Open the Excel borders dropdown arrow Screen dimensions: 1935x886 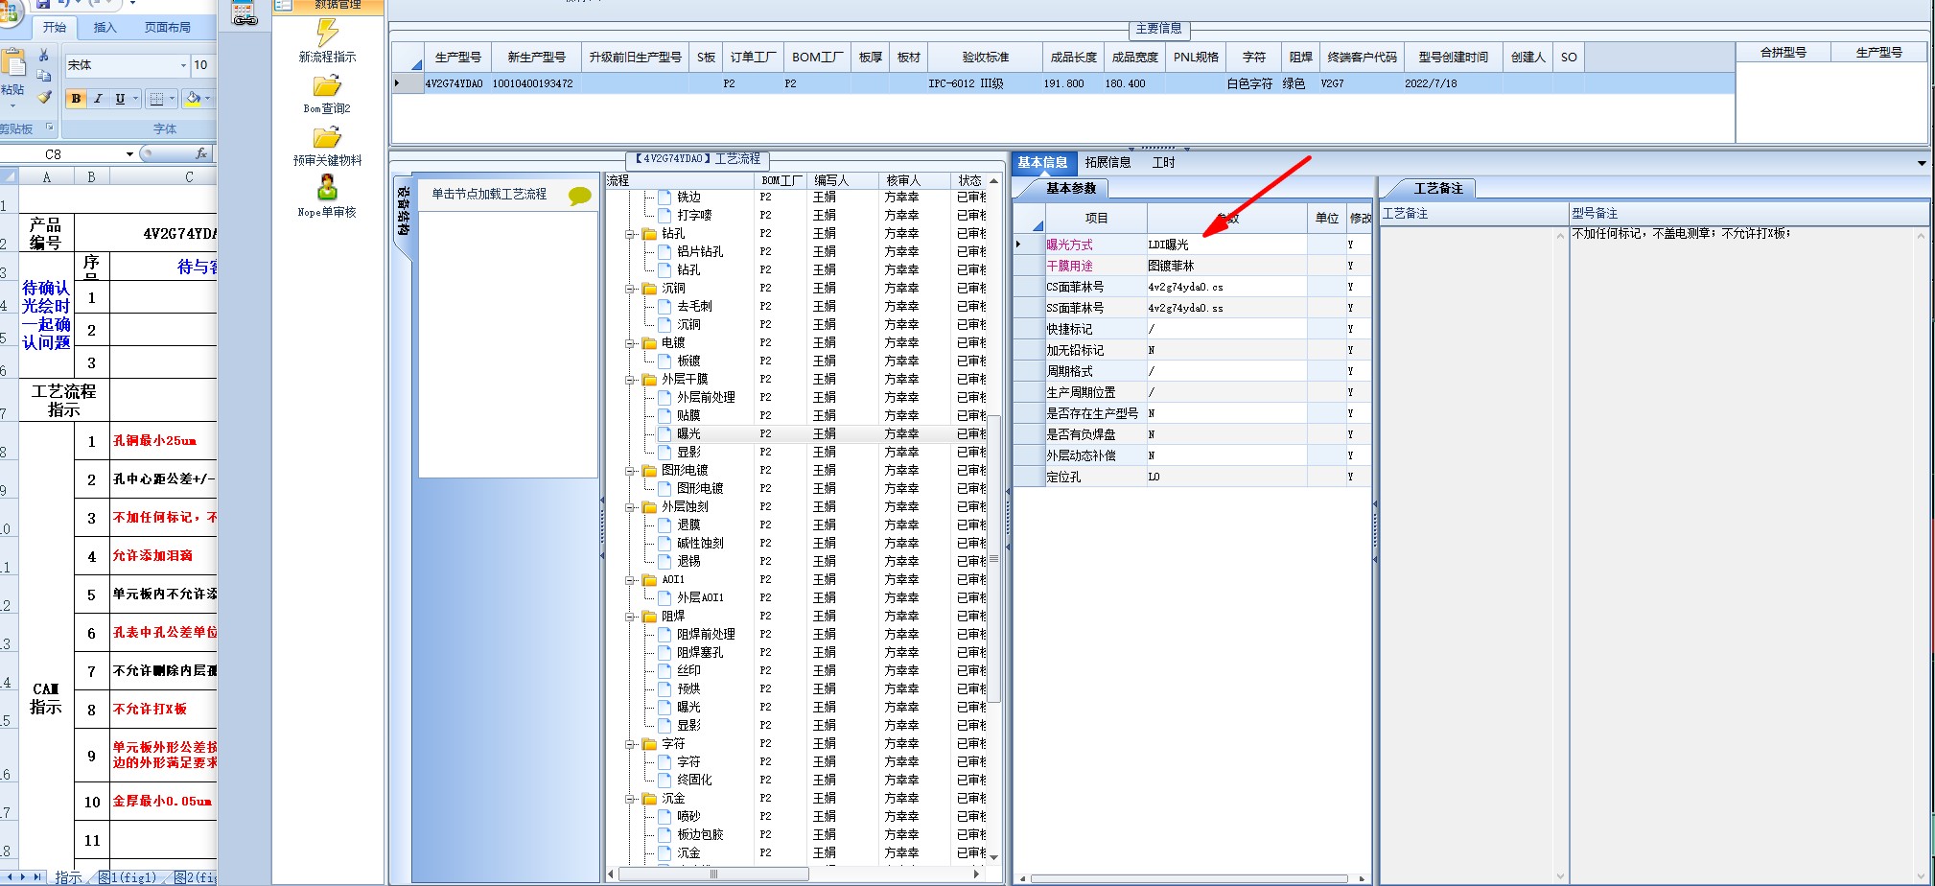173,99
